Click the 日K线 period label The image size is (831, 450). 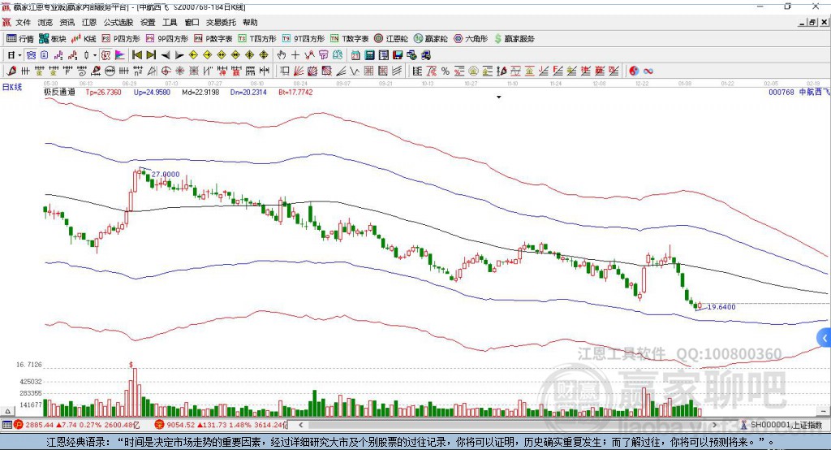pyautogui.click(x=12, y=87)
